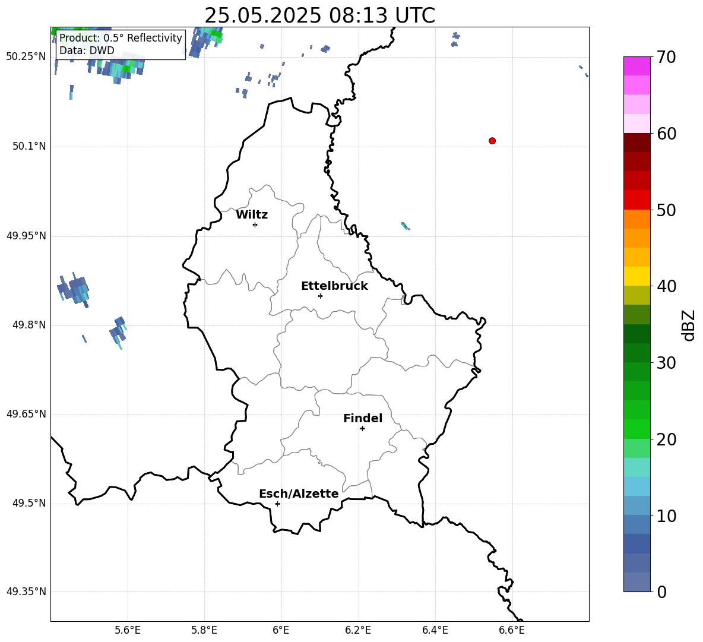
Task: Click the Ettelbruck station cross marker
Action: coord(320,296)
